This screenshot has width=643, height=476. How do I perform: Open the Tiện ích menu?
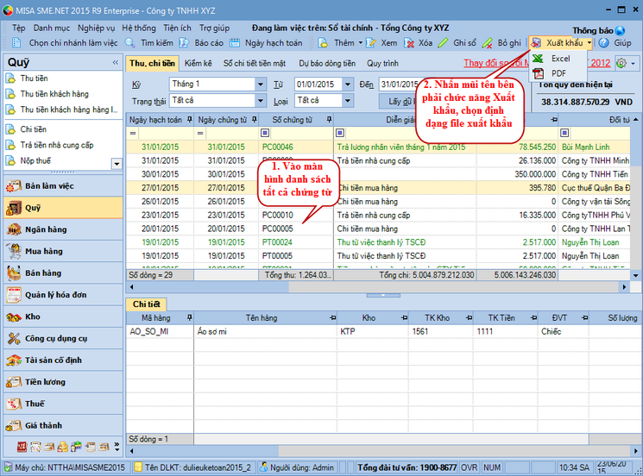177,28
